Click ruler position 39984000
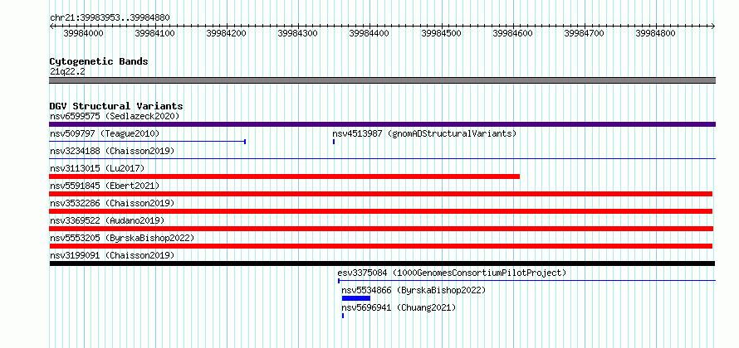The height and width of the screenshot is (348, 739). pos(83,33)
